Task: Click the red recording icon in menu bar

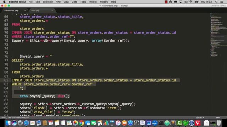Action: (x=166, y=2)
